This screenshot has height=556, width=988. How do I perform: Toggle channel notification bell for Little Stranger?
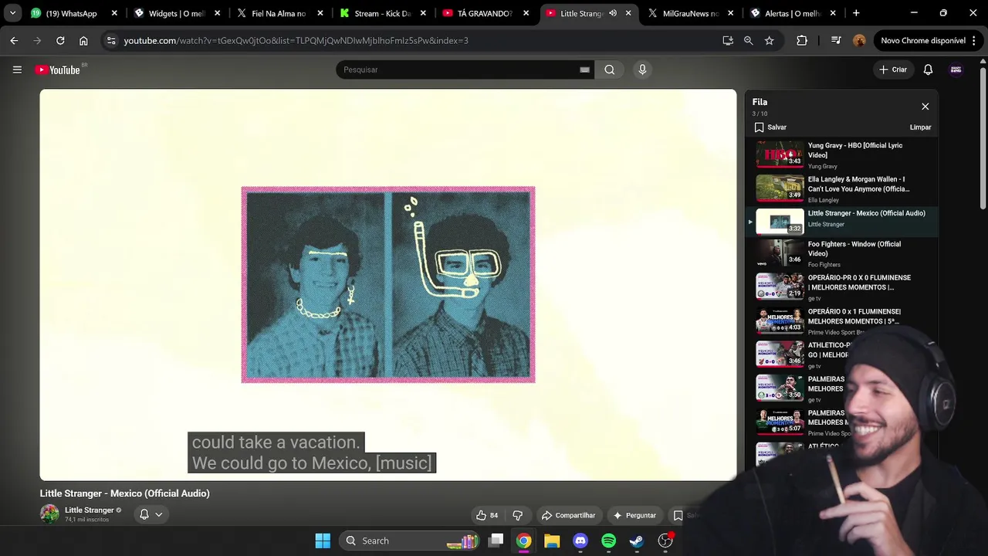pyautogui.click(x=144, y=514)
